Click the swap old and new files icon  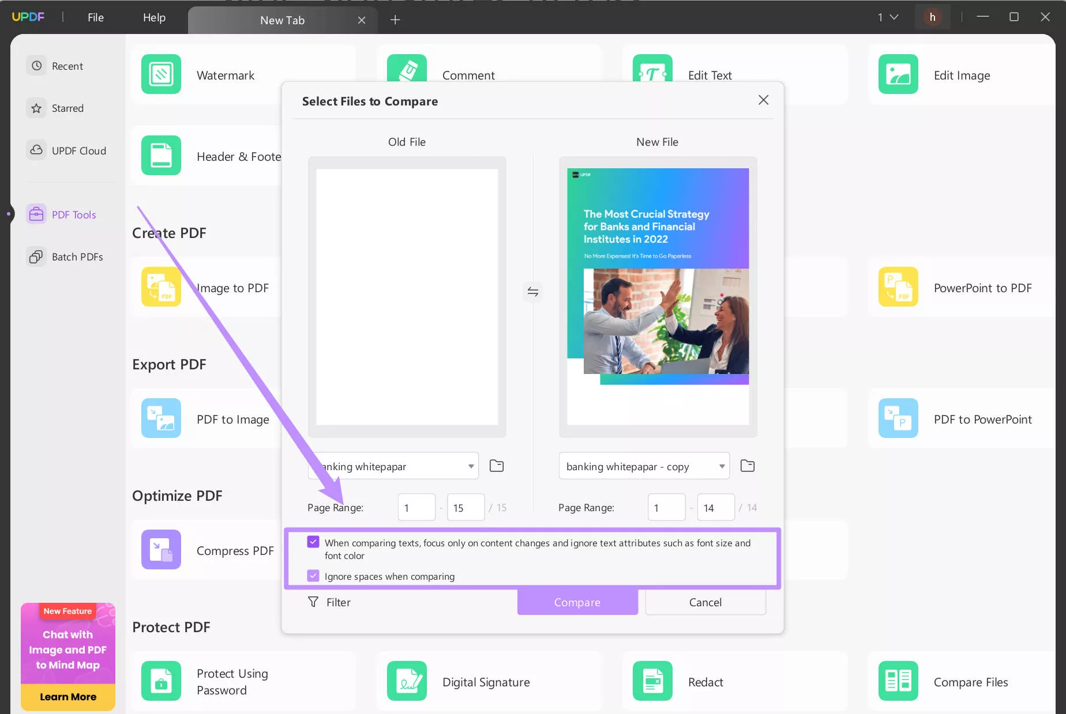tap(533, 292)
